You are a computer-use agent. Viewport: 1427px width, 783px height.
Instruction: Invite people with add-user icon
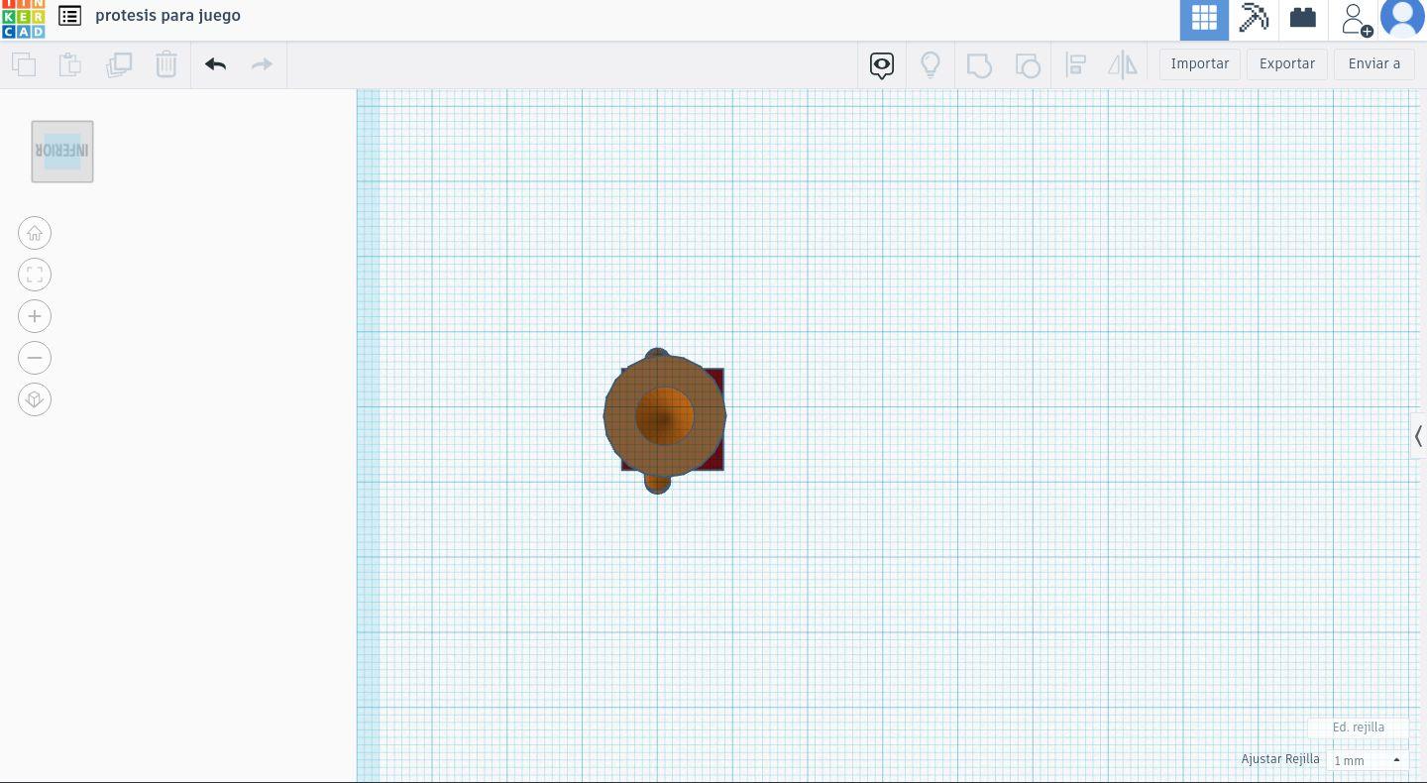tap(1356, 20)
